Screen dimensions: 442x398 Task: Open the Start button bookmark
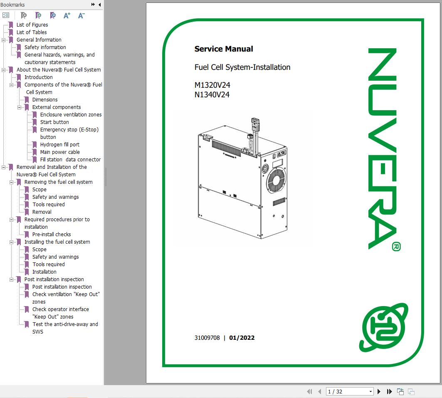(54, 122)
